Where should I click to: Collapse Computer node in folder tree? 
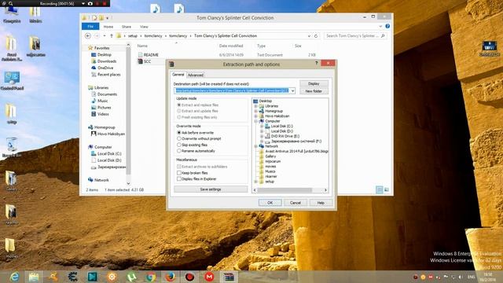pyautogui.click(x=255, y=121)
